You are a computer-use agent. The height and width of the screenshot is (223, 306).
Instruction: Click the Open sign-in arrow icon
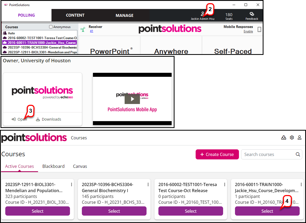(14, 119)
